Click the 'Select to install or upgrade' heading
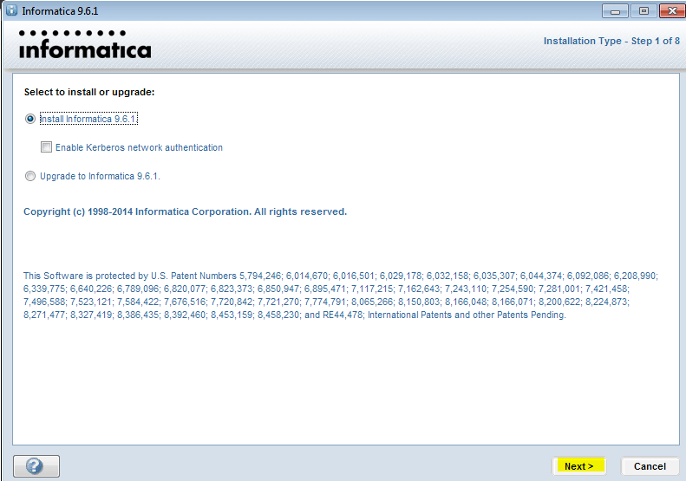This screenshot has height=481, width=686. pyautogui.click(x=95, y=92)
